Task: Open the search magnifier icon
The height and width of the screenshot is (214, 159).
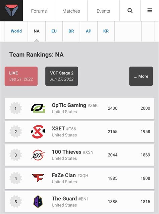Action: coord(130,10)
